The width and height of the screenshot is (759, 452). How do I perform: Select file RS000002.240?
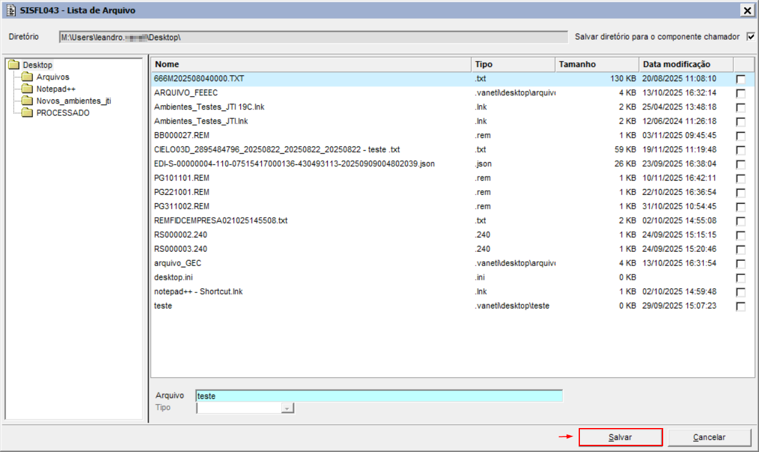180,235
